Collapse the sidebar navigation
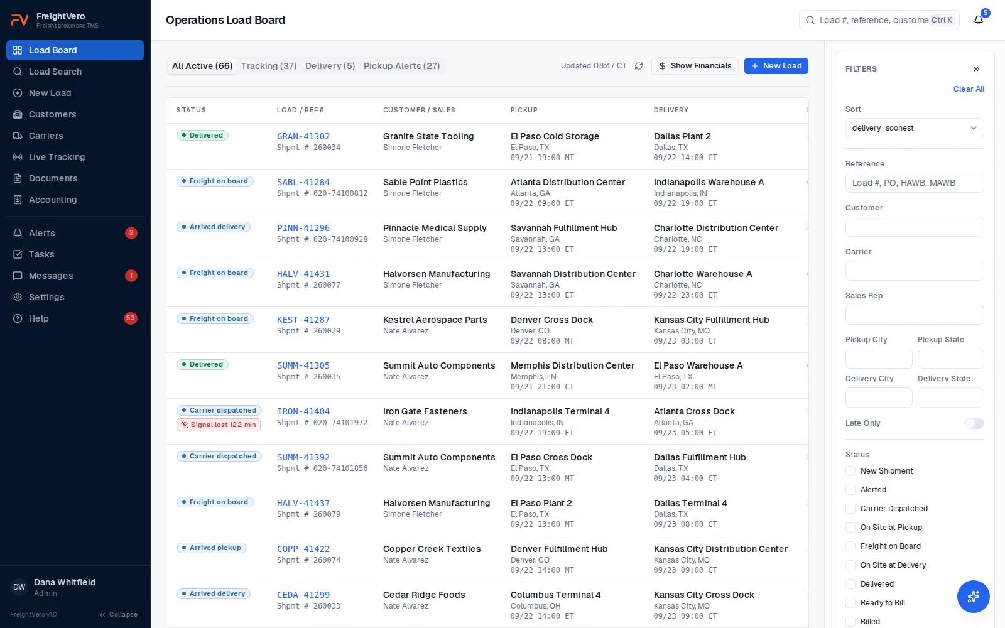The image size is (1005, 628). (x=118, y=614)
